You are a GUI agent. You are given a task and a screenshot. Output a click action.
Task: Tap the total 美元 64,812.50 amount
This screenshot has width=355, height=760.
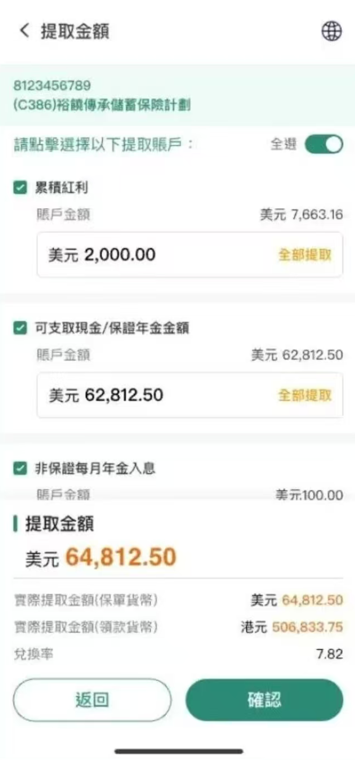click(120, 557)
